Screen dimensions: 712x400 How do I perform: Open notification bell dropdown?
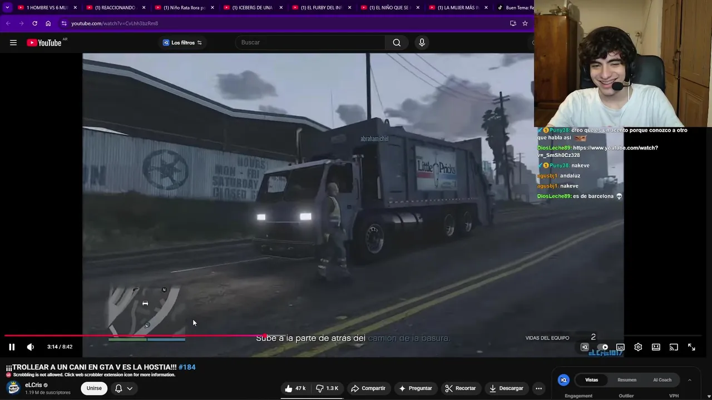[x=123, y=388]
